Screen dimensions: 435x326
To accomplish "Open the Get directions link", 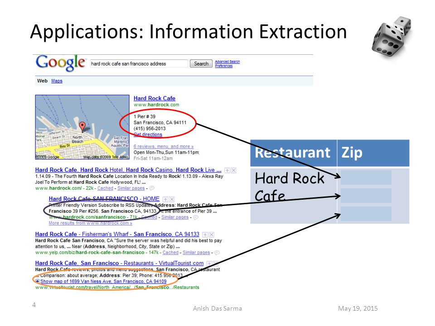I will 148,134.
